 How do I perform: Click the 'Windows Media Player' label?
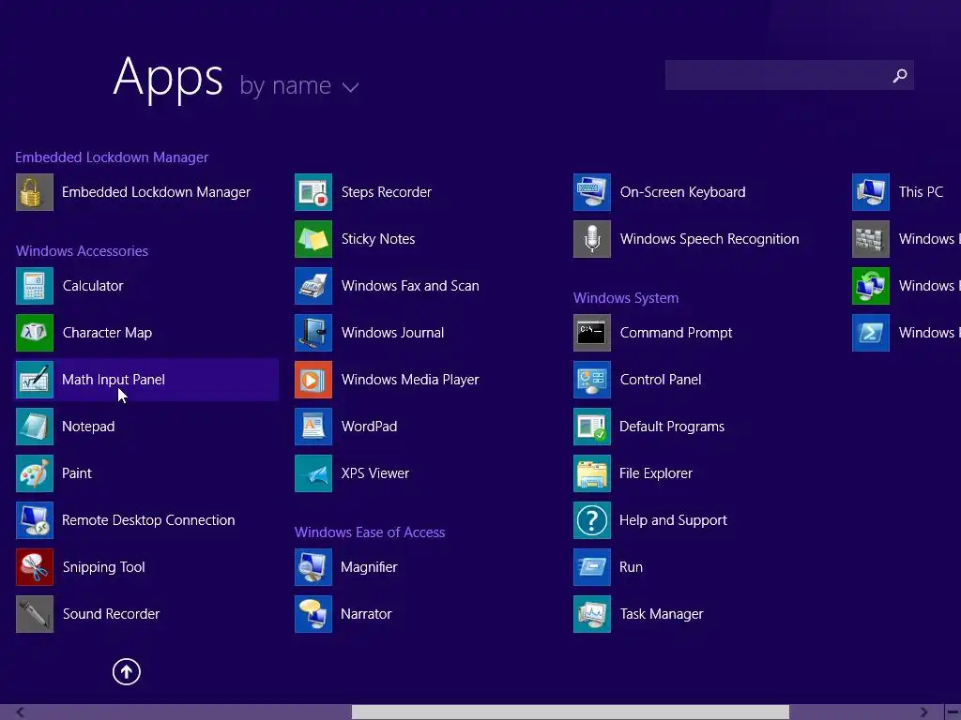pyautogui.click(x=410, y=380)
